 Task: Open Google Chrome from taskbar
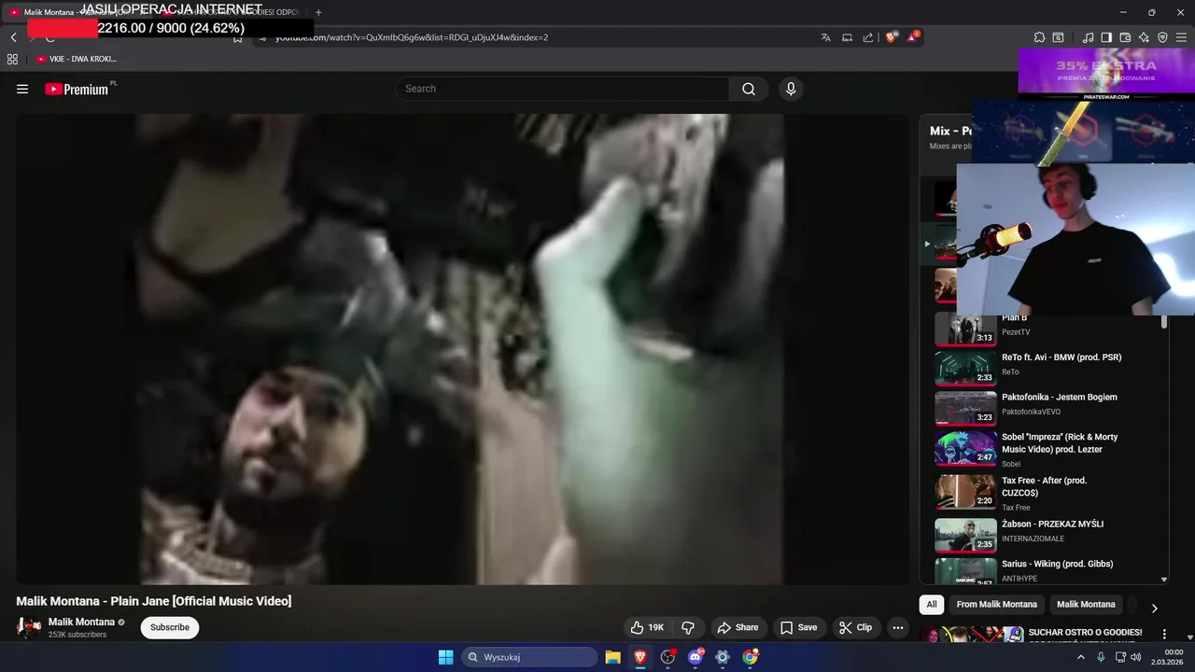750,657
